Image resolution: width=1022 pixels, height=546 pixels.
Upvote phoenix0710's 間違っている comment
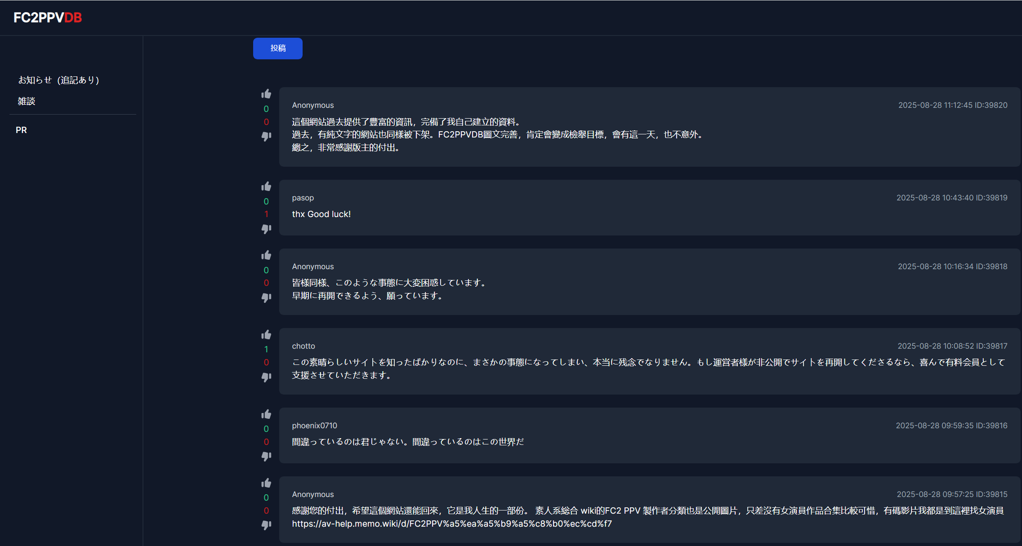(x=266, y=414)
